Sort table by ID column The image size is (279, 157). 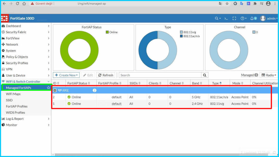[56, 83]
